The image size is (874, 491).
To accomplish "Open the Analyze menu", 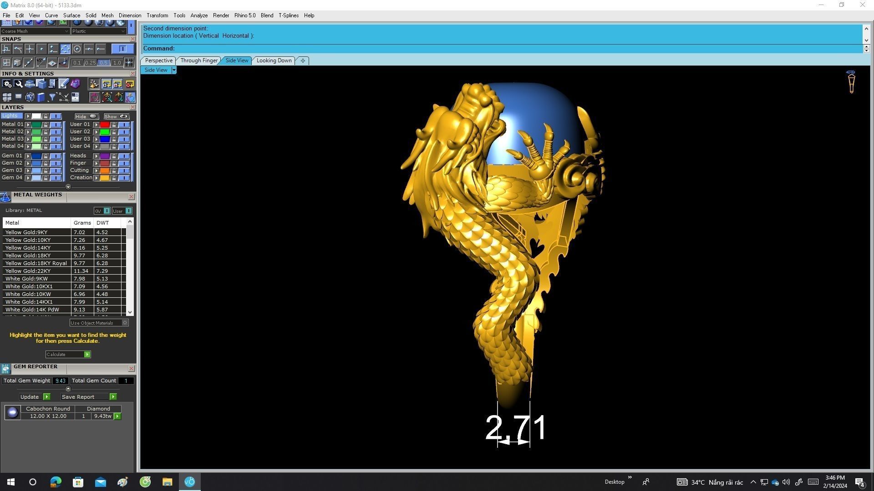I will (x=199, y=15).
